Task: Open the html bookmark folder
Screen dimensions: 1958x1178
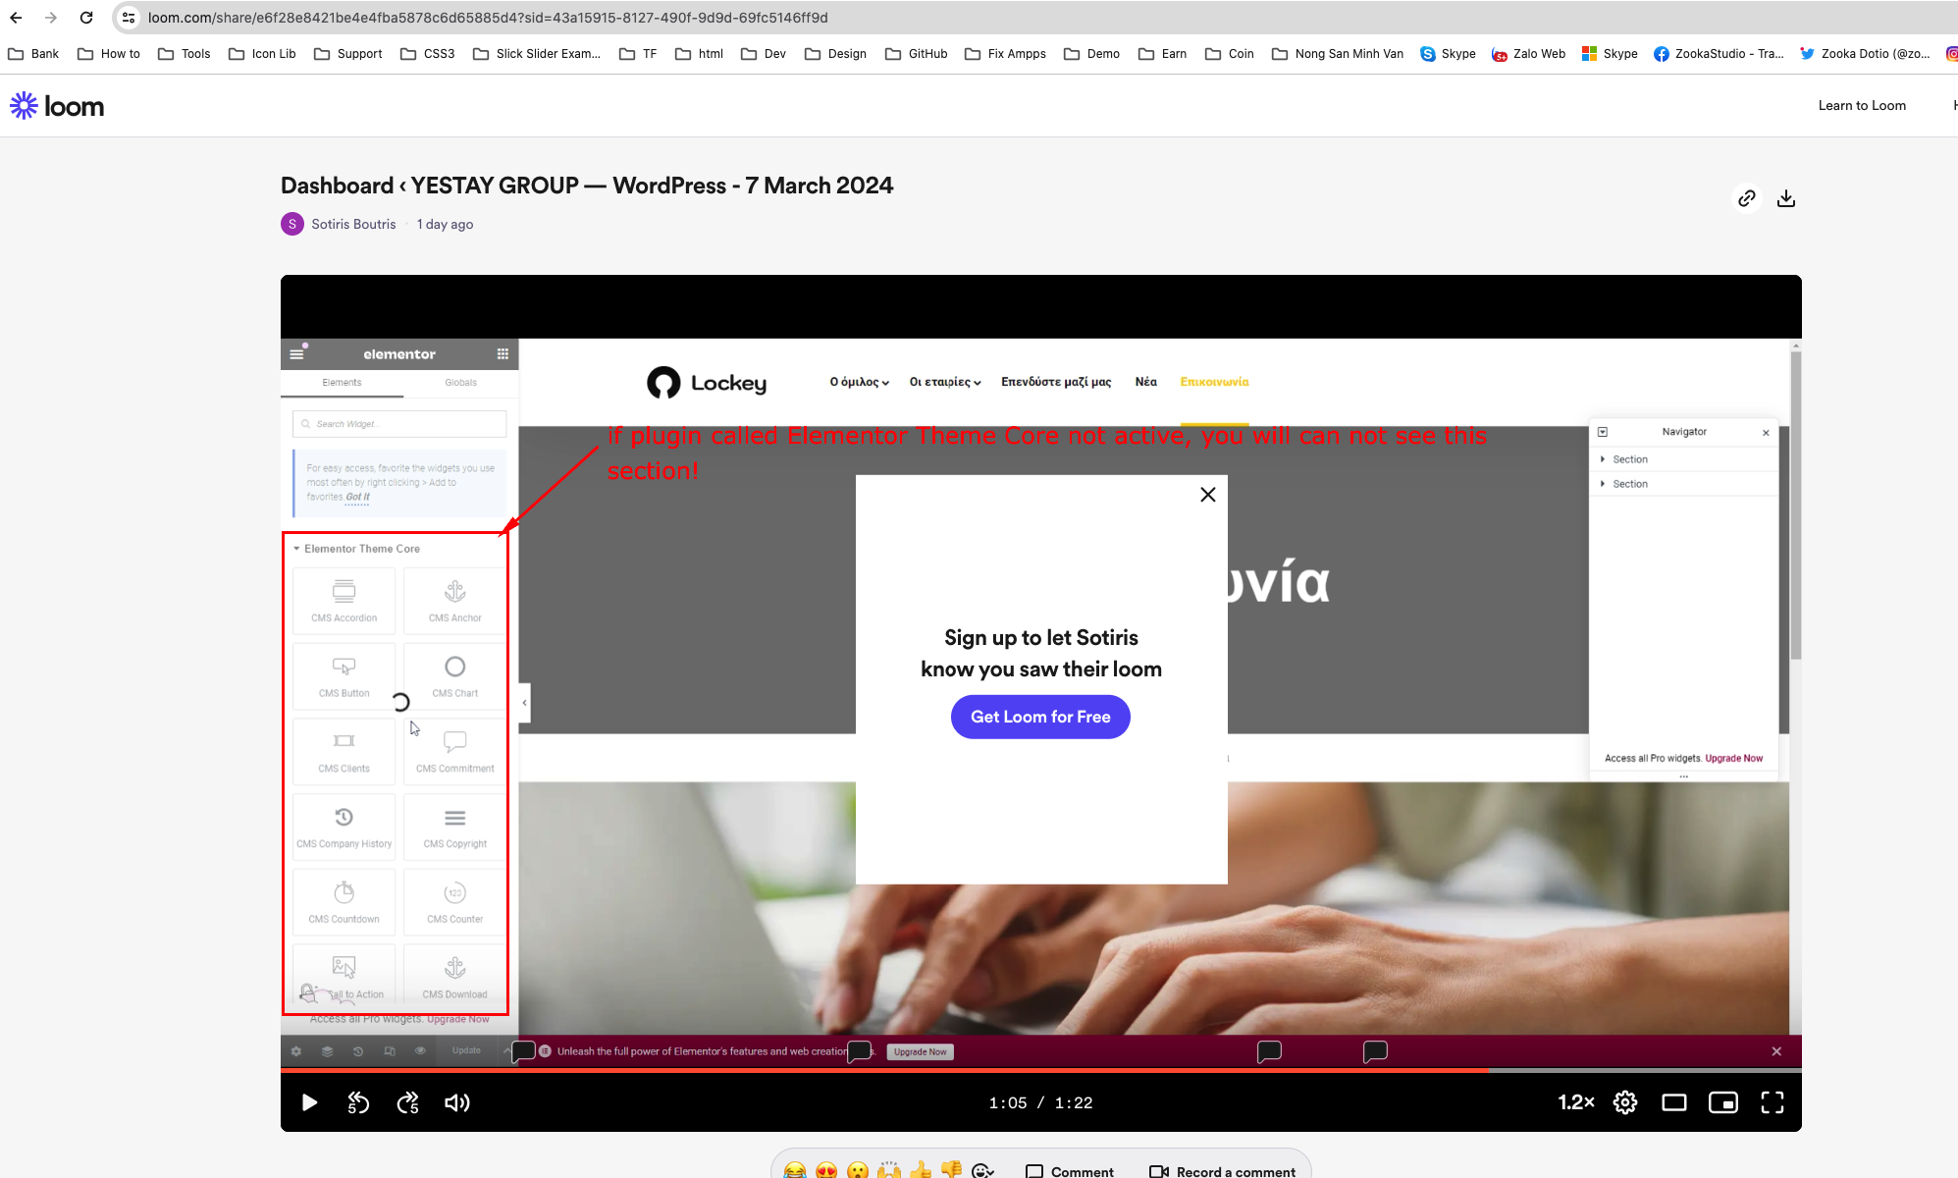Action: 700,54
